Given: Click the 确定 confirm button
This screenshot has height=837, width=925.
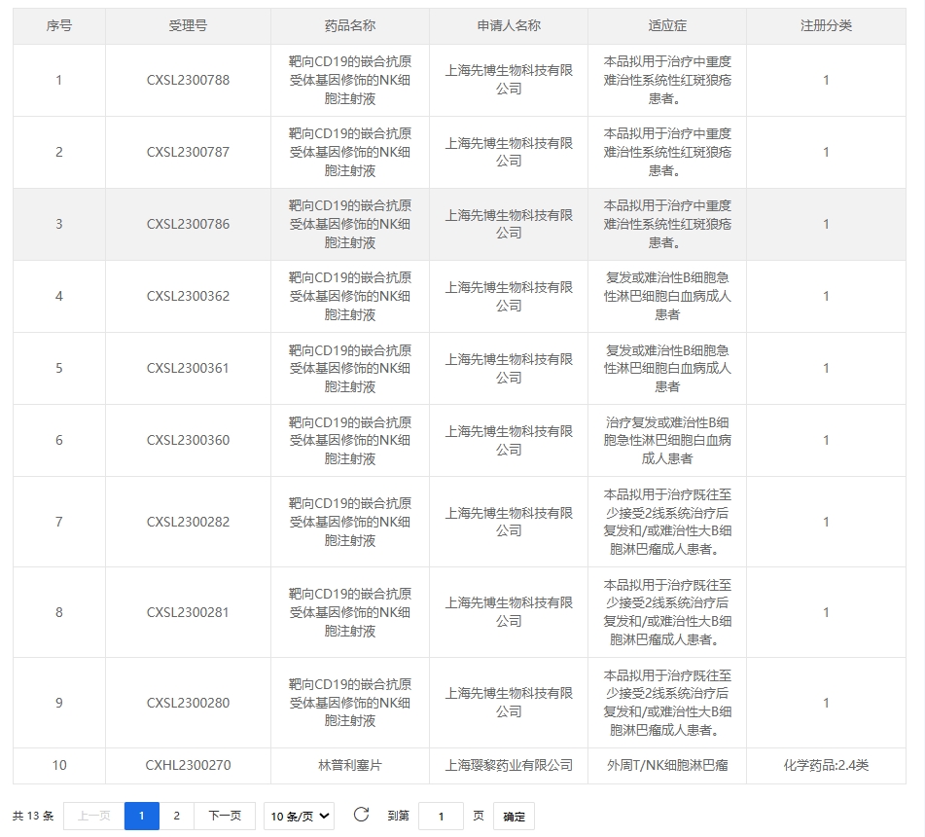Looking at the screenshot, I should click(x=514, y=817).
